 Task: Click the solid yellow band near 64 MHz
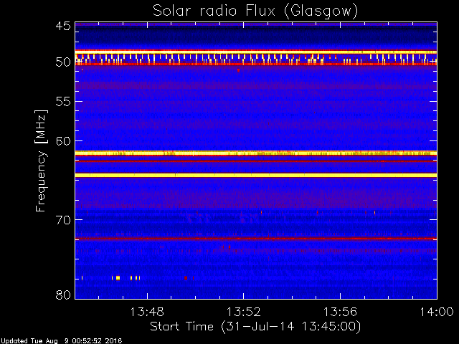point(256,175)
